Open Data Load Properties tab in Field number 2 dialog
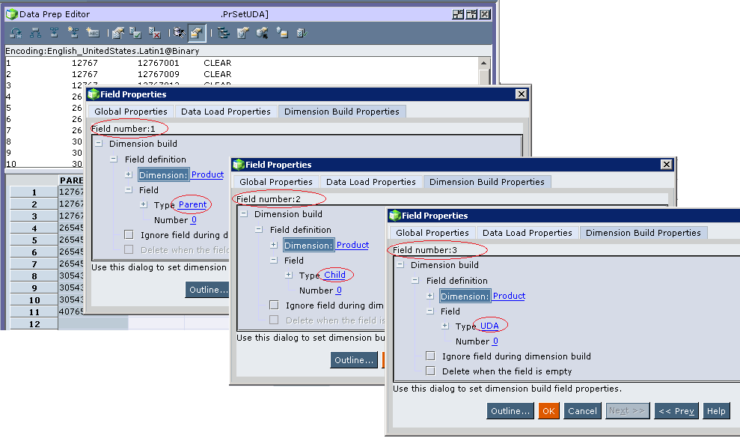 pos(371,182)
